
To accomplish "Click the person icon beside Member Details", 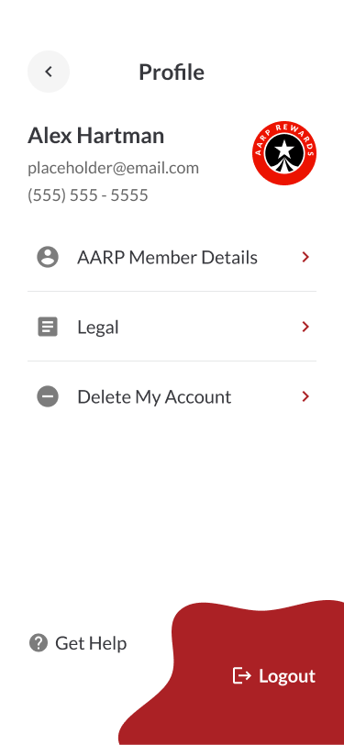I will click(48, 257).
